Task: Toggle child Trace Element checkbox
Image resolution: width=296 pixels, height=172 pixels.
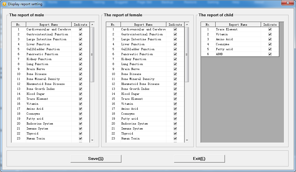Action: pos(270,29)
